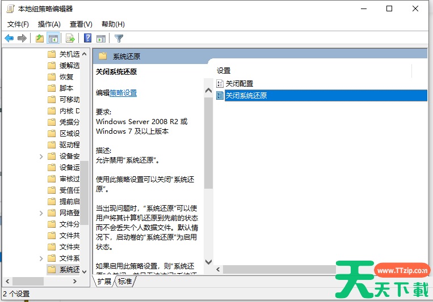Open help with the question mark icon
This screenshot has width=433, height=302.
tap(87, 38)
